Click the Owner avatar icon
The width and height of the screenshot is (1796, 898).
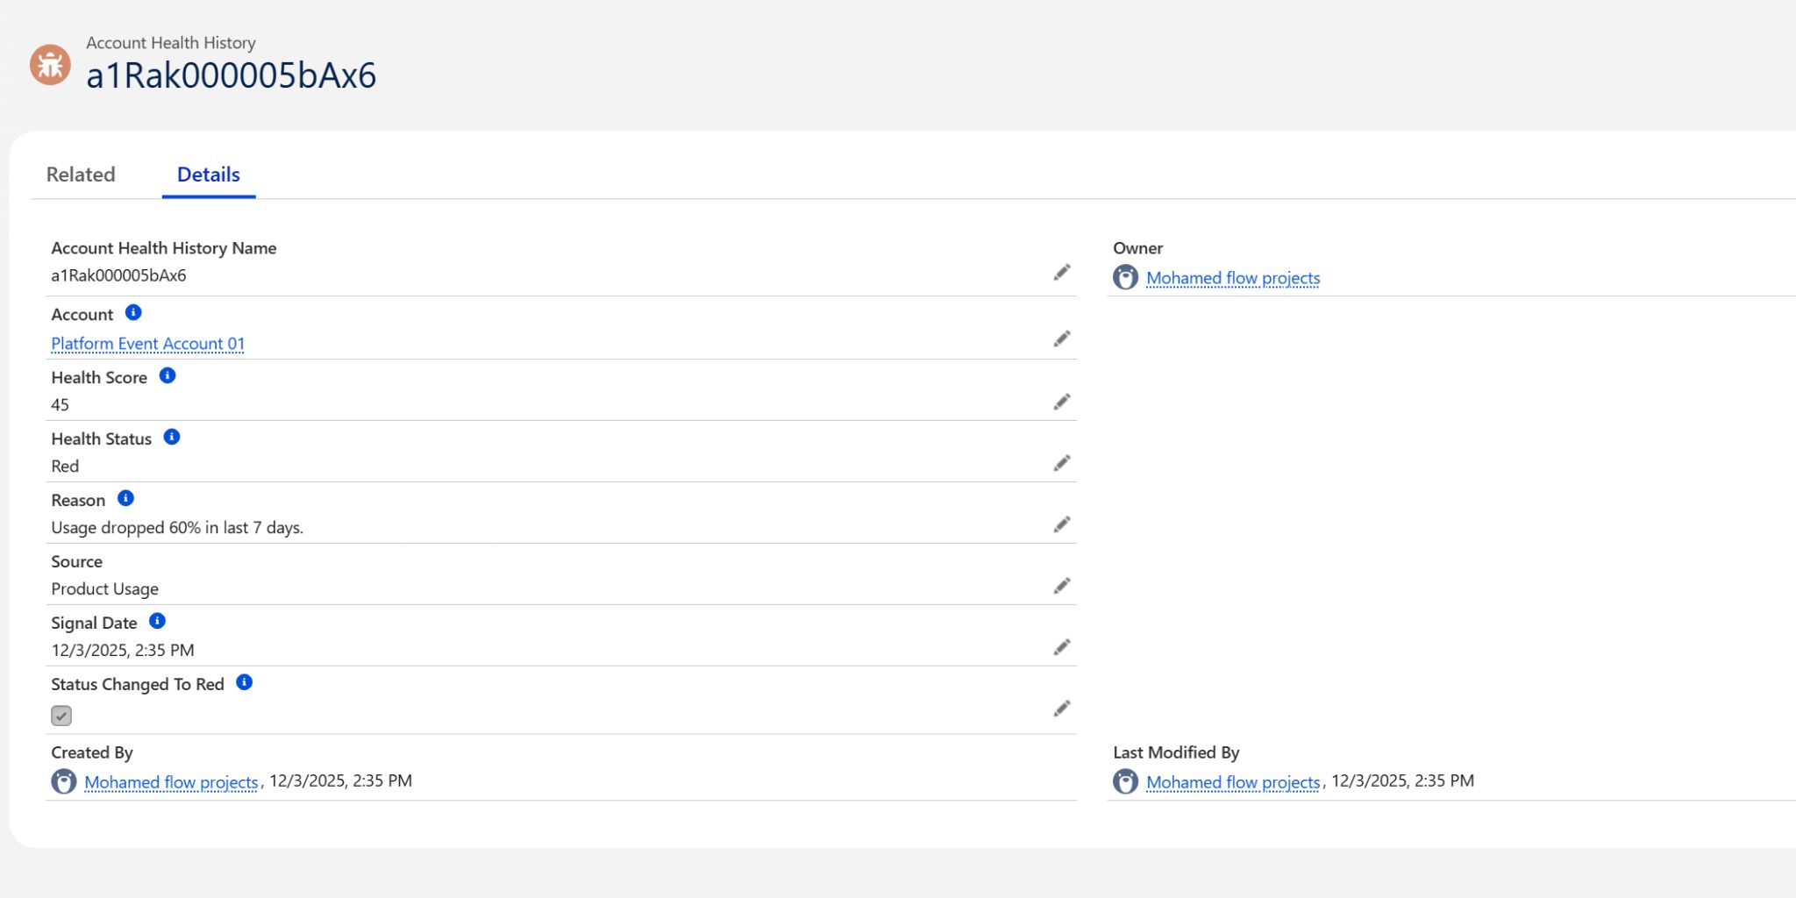point(1125,277)
